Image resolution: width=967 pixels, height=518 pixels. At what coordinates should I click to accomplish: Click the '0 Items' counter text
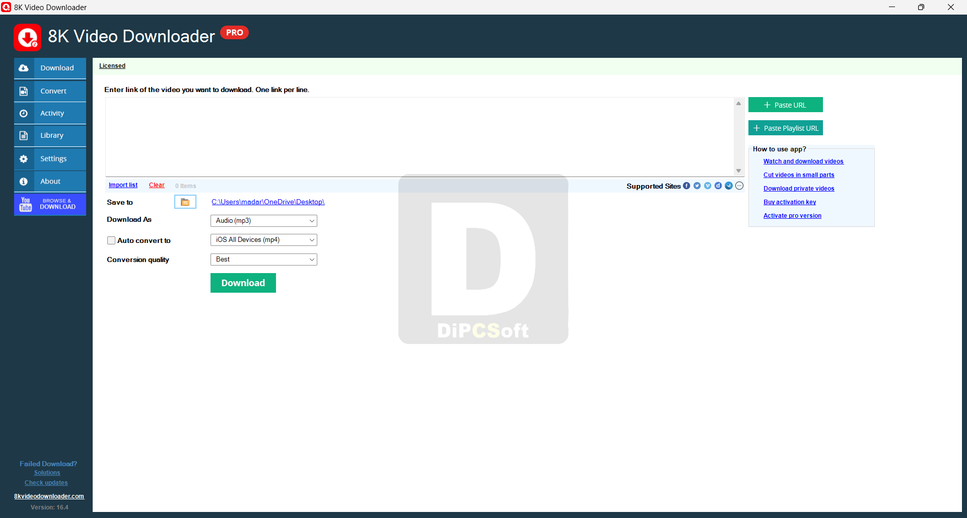click(186, 186)
